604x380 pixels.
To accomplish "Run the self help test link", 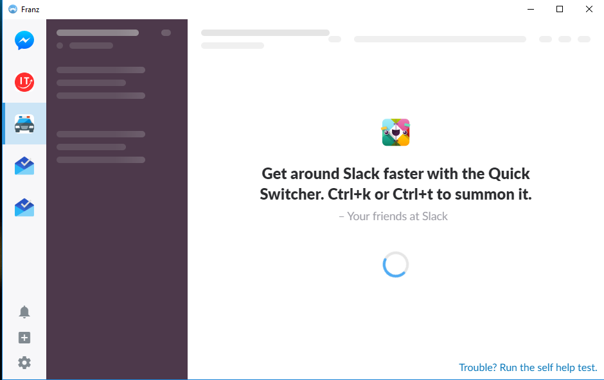I will [528, 368].
